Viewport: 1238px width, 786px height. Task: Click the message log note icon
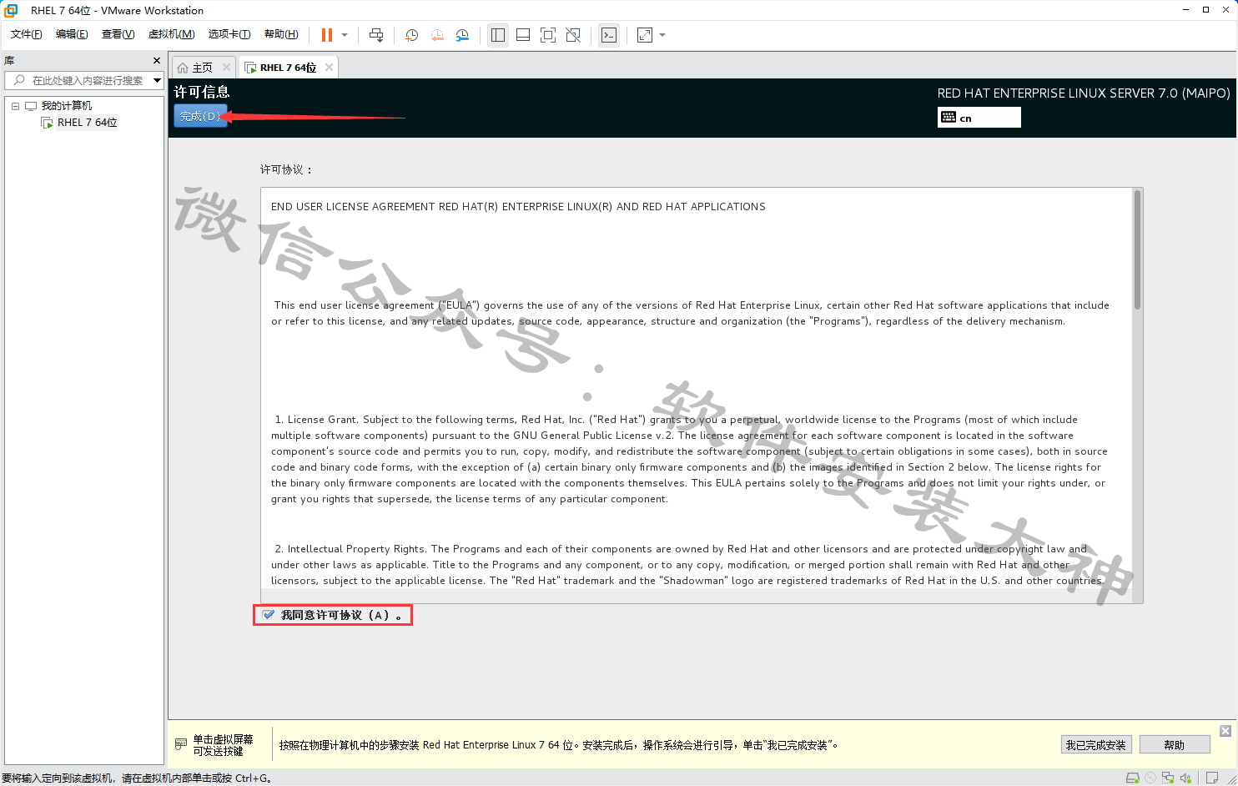1212,778
